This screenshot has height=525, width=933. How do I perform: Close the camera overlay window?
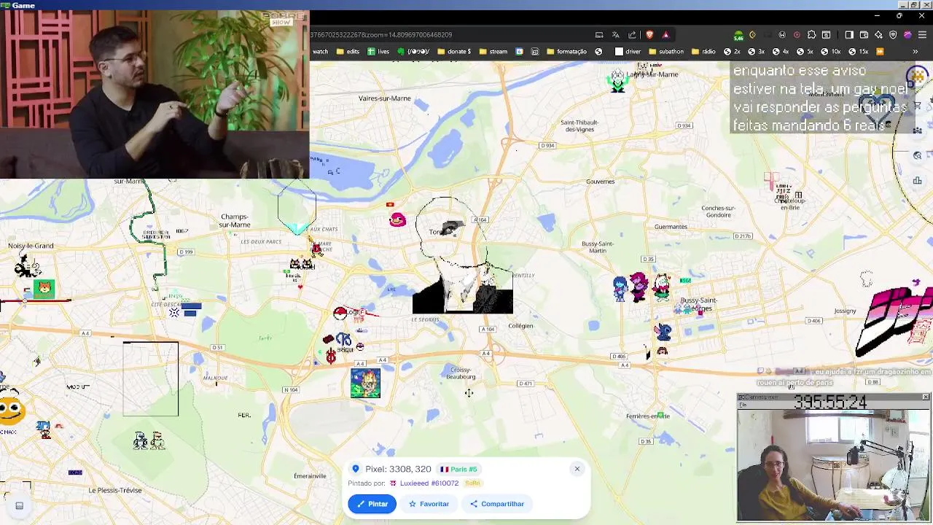[x=926, y=397]
